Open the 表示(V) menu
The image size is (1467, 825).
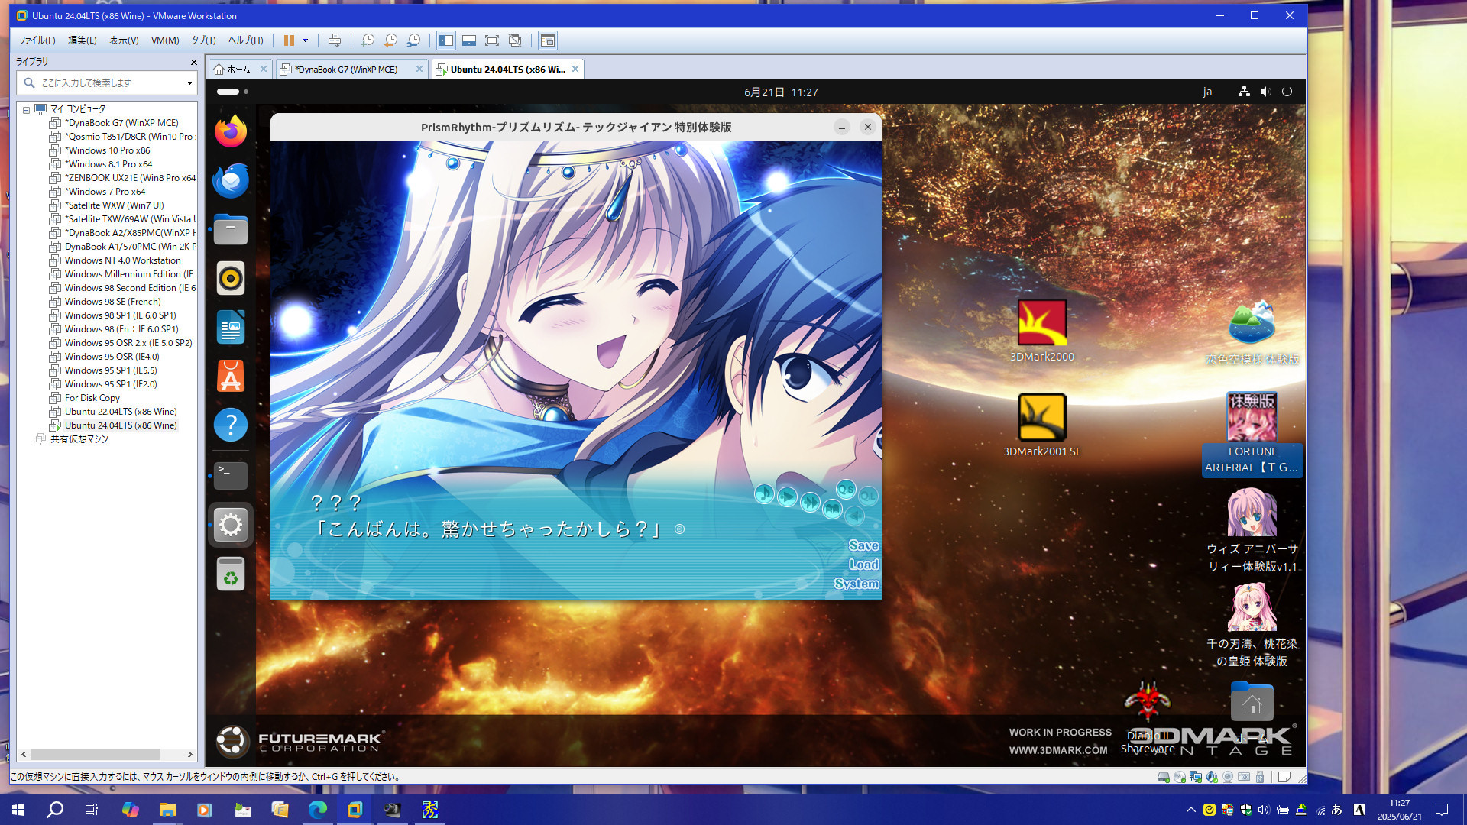coord(124,40)
